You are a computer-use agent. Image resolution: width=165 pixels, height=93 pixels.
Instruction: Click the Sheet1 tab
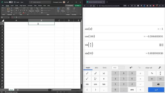(11, 90)
